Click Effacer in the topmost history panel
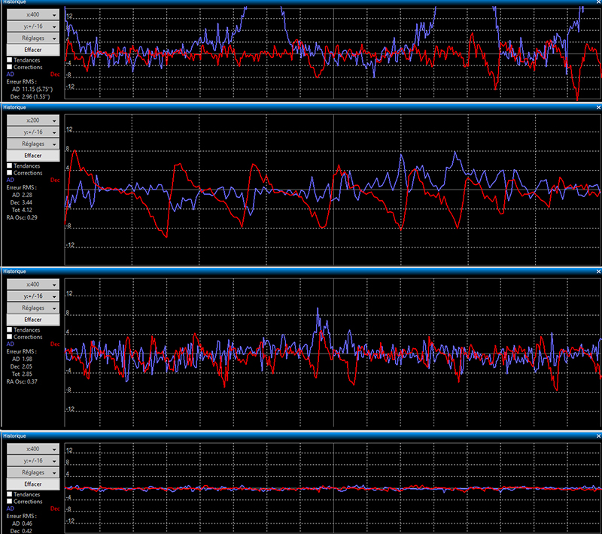 (33, 50)
